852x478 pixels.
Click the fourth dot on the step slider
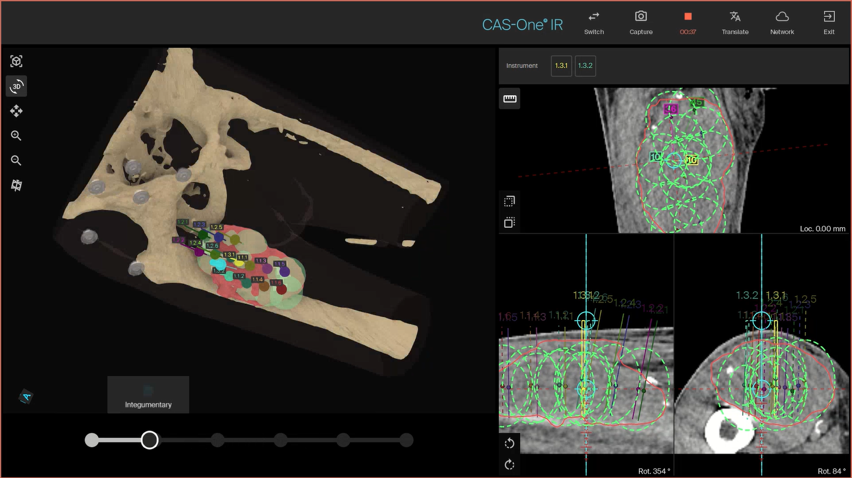click(x=281, y=440)
